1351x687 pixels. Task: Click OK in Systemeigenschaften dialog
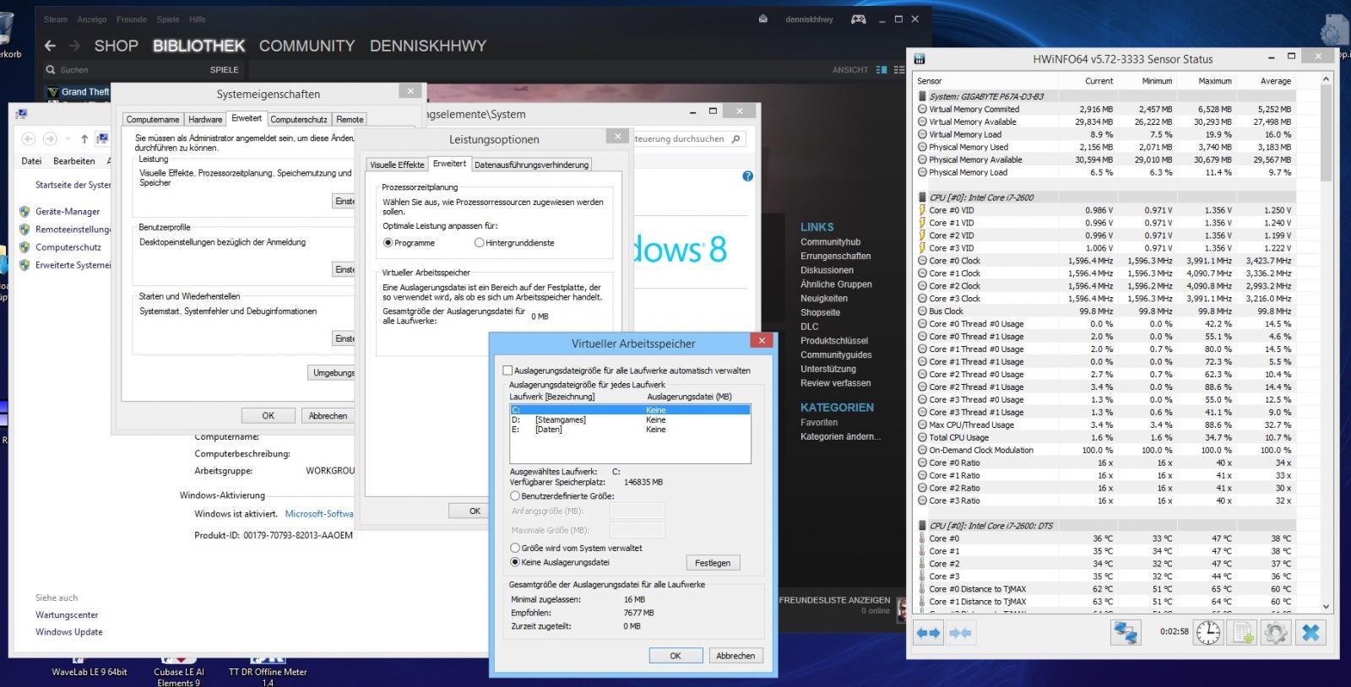pyautogui.click(x=269, y=415)
